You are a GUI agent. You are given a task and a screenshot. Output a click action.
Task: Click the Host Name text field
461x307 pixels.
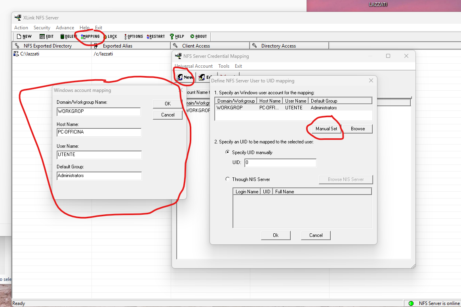[x=99, y=133]
